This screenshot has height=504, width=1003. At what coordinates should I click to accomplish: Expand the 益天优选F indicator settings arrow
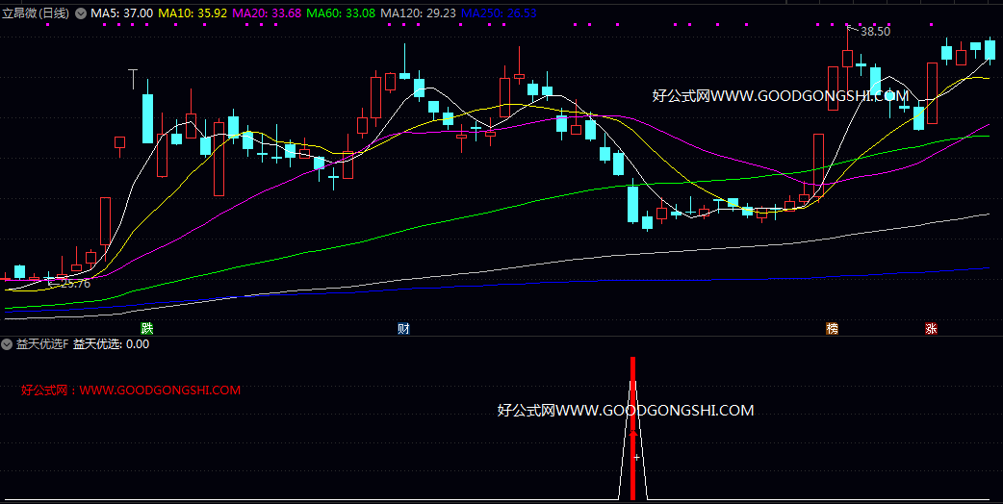click(7, 344)
